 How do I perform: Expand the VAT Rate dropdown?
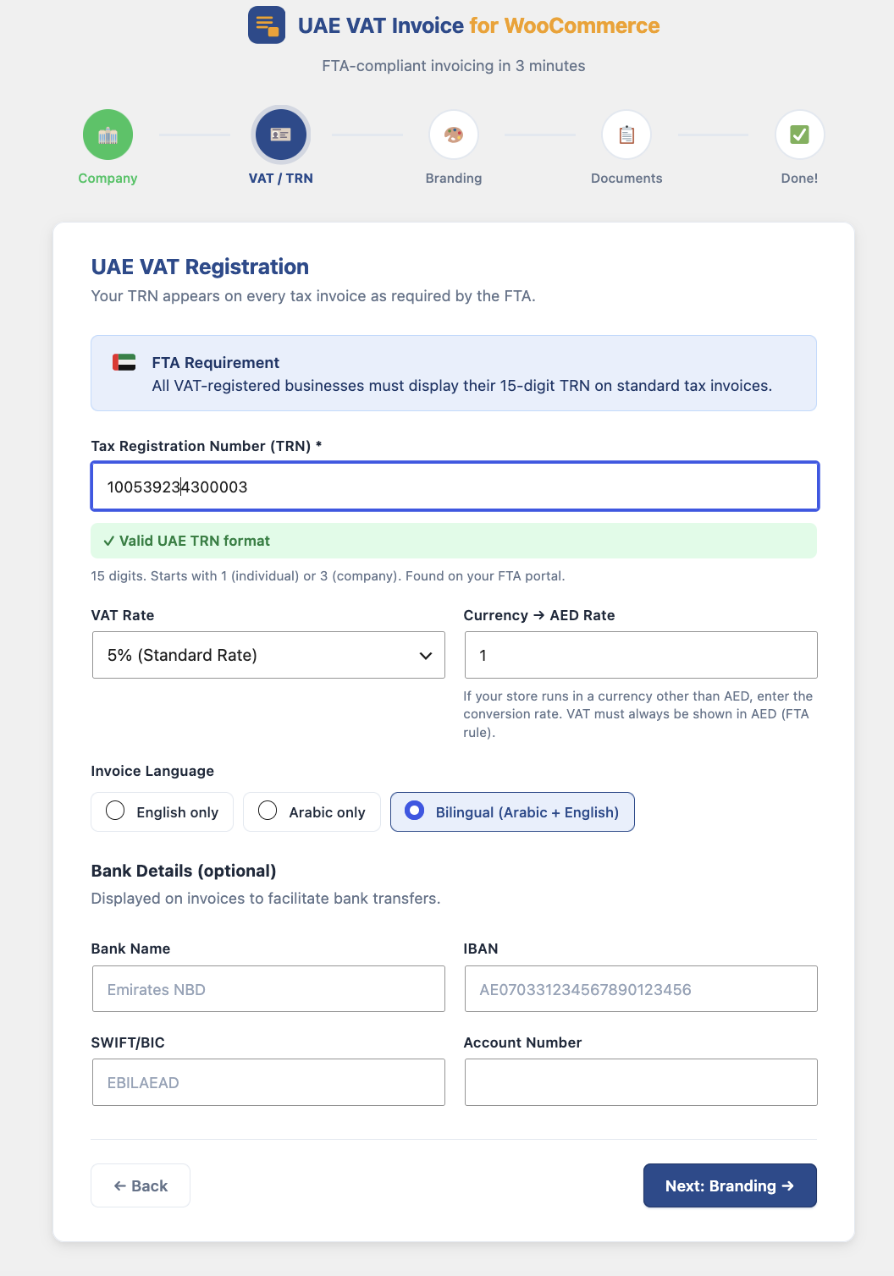[x=268, y=655]
